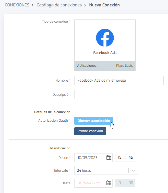Select the Facebook Ads connection card label

coord(105,53)
